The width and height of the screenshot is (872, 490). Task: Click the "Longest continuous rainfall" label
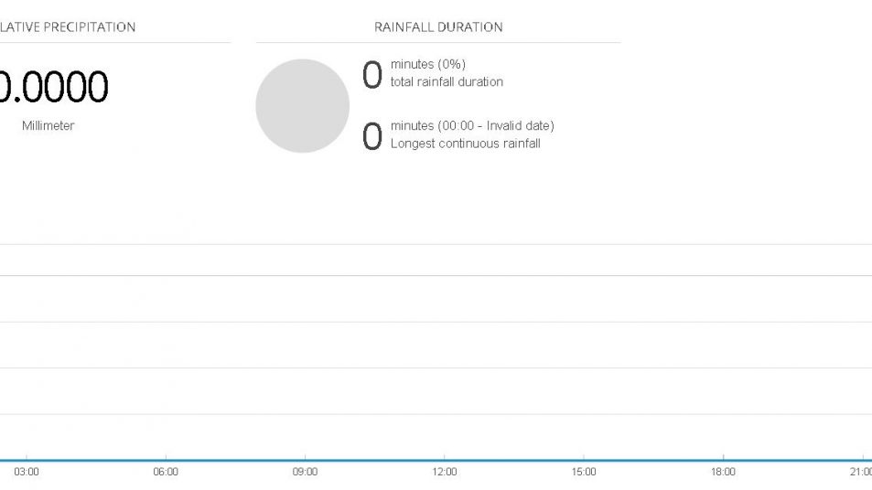[x=465, y=144]
